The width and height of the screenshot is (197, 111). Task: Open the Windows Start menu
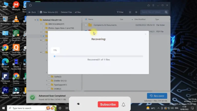(3, 108)
